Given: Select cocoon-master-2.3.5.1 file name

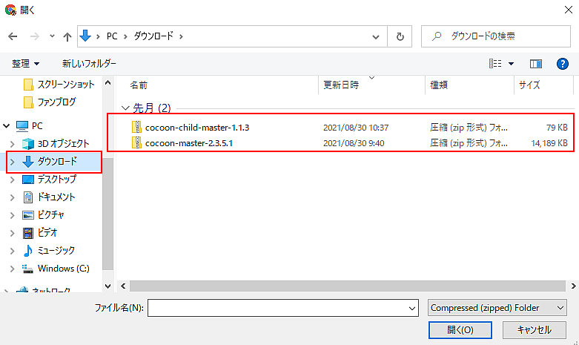Looking at the screenshot, I should pyautogui.click(x=189, y=143).
